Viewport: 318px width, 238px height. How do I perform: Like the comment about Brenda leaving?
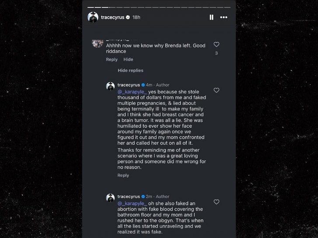pos(216,44)
